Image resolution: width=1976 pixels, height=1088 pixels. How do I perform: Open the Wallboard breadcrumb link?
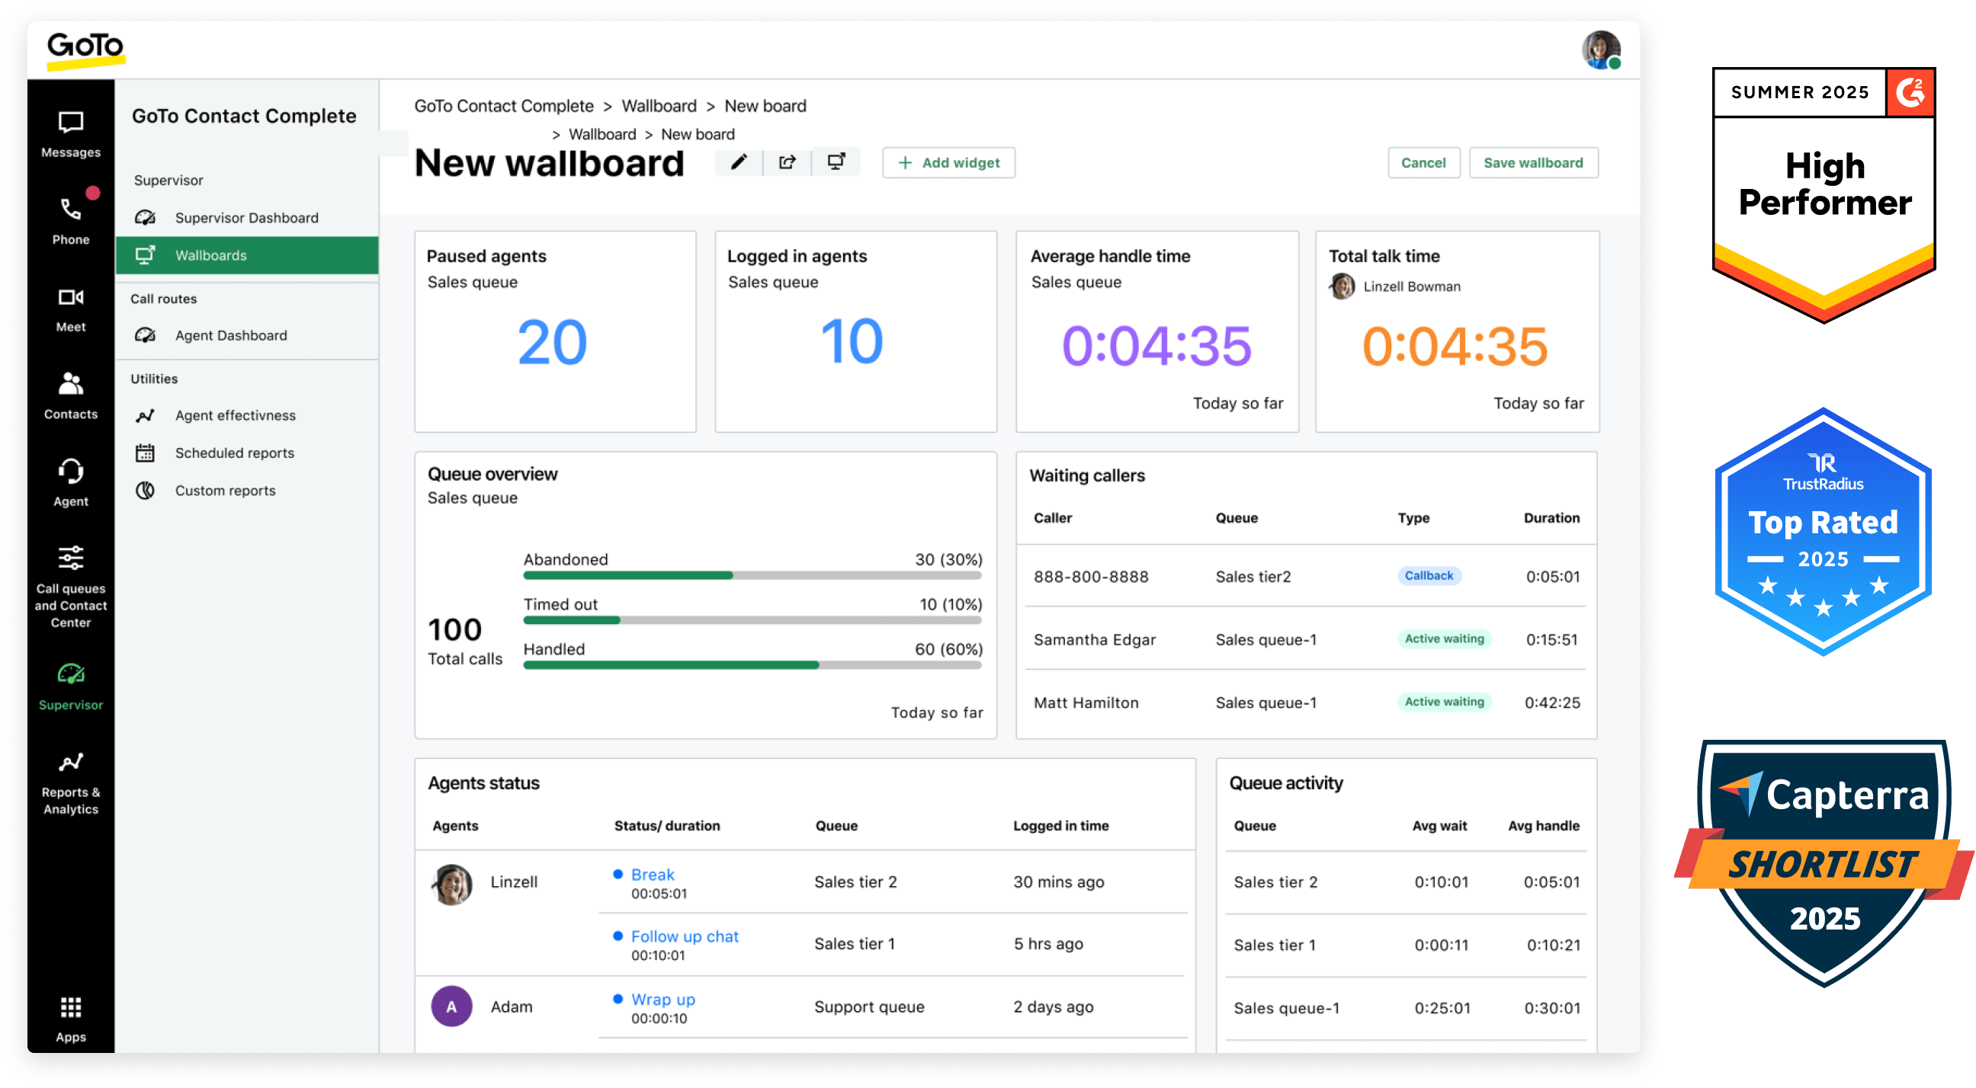pyautogui.click(x=658, y=106)
